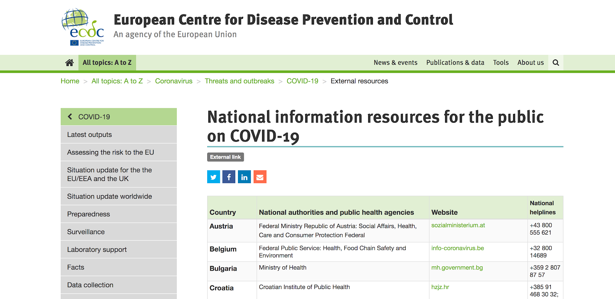Open Situation update for the EU/EEA and UK
The image size is (615, 299).
click(x=119, y=174)
